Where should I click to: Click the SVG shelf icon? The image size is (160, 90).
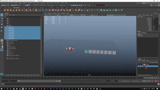36,10
